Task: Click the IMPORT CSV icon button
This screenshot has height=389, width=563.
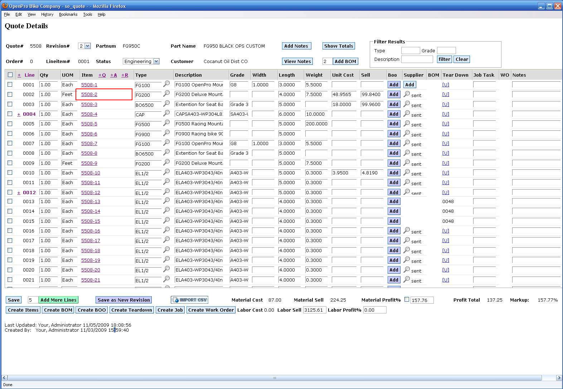Action: pos(189,300)
